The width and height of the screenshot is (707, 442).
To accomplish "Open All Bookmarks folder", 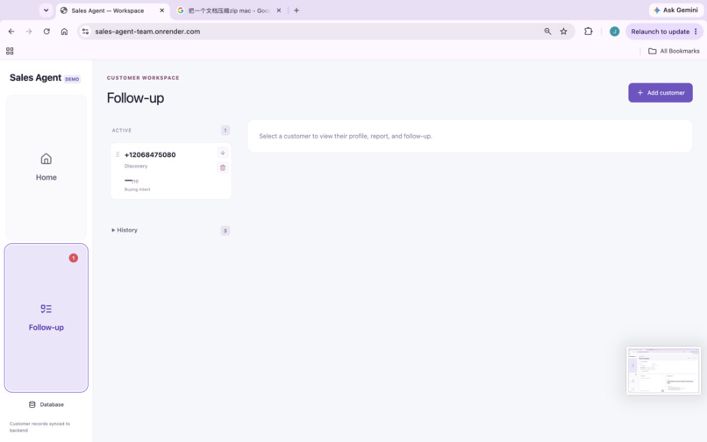I will [x=674, y=51].
